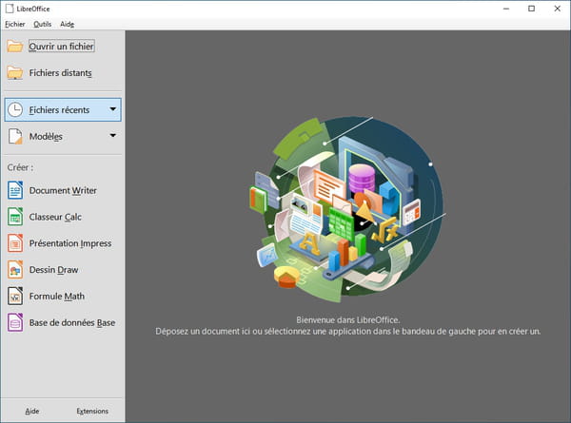The image size is (571, 423).
Task: Click the Extensions button at sidebar bottom
Action: tap(92, 411)
